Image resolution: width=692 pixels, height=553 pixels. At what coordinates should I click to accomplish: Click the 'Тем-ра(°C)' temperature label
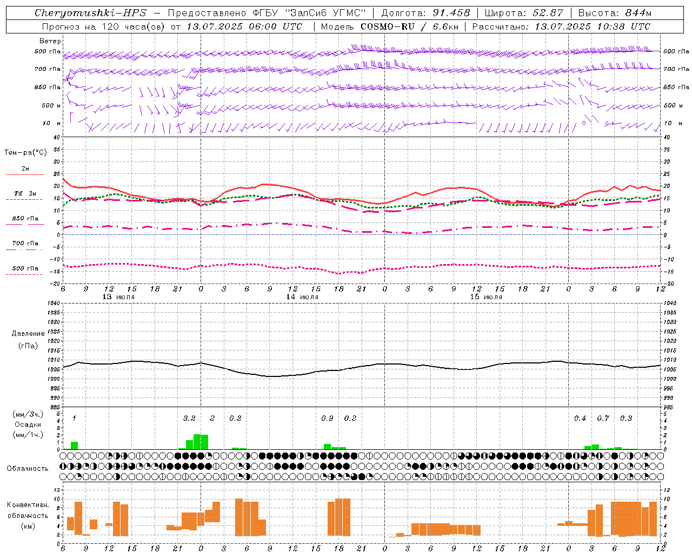pos(25,153)
